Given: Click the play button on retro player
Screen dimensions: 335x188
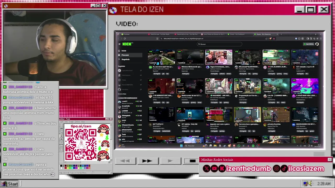Looking at the screenshot, I should [170, 161].
